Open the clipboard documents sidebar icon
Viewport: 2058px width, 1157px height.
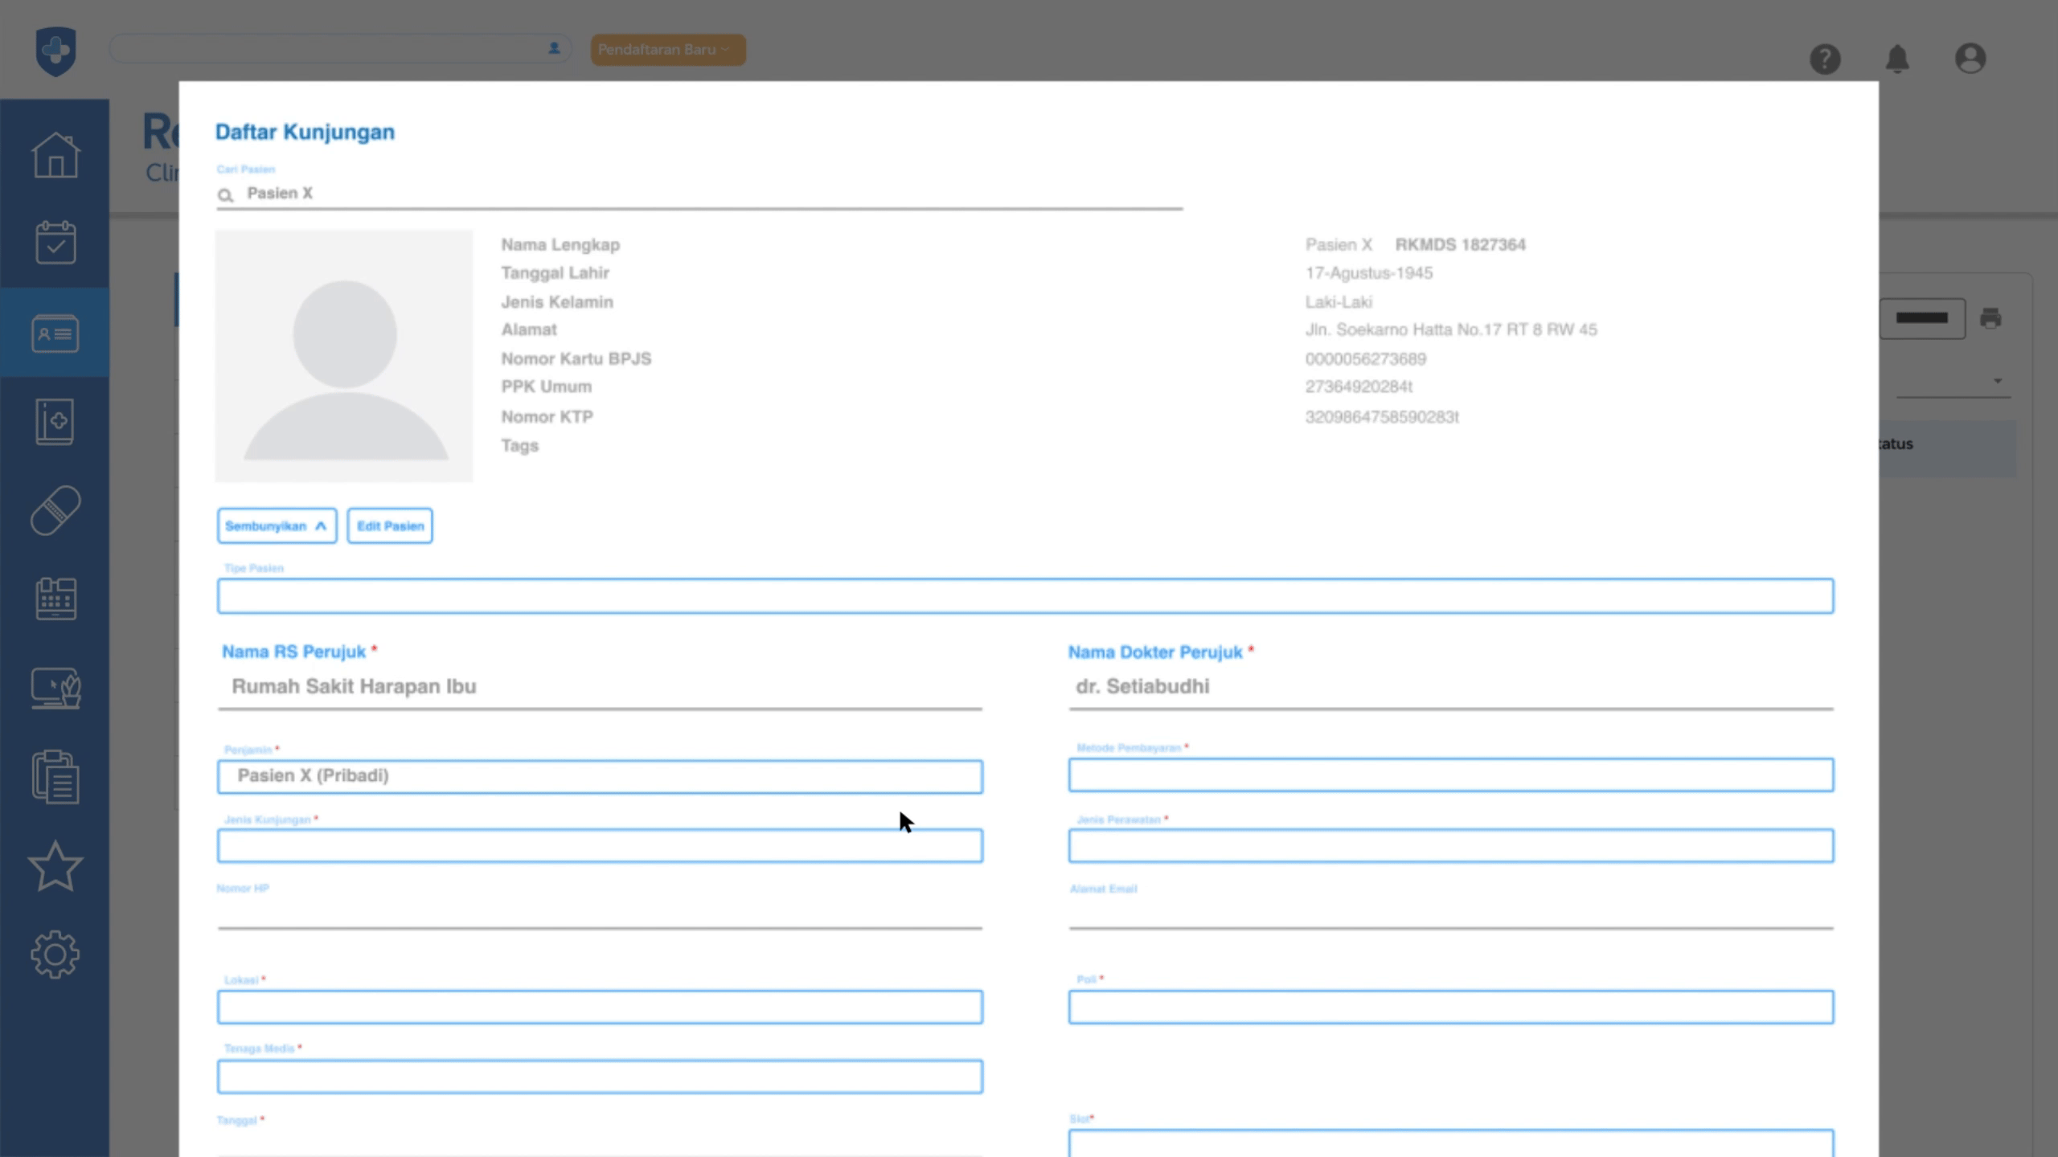coord(55,777)
